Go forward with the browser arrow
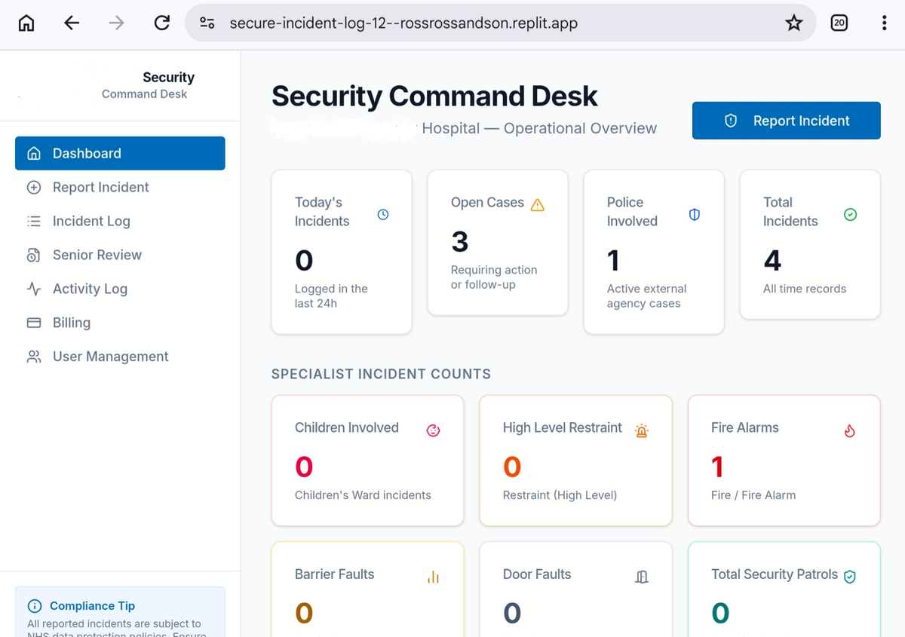This screenshot has height=637, width=905. click(116, 23)
